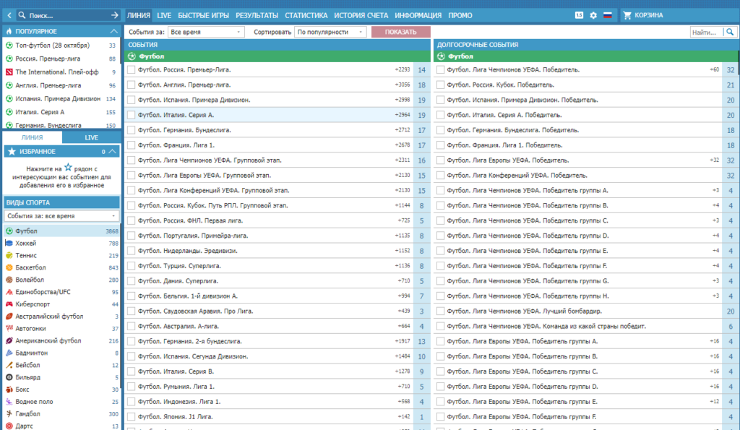Open the Сортировать По популярности dropdown
Screen dimensions: 740x430
click(x=330, y=32)
